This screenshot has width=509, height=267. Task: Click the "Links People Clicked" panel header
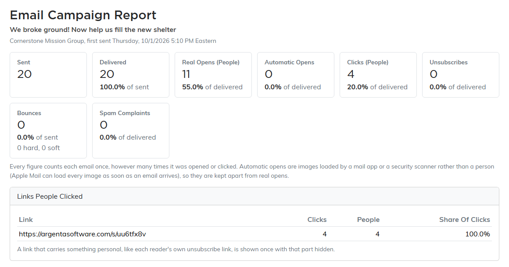point(254,197)
